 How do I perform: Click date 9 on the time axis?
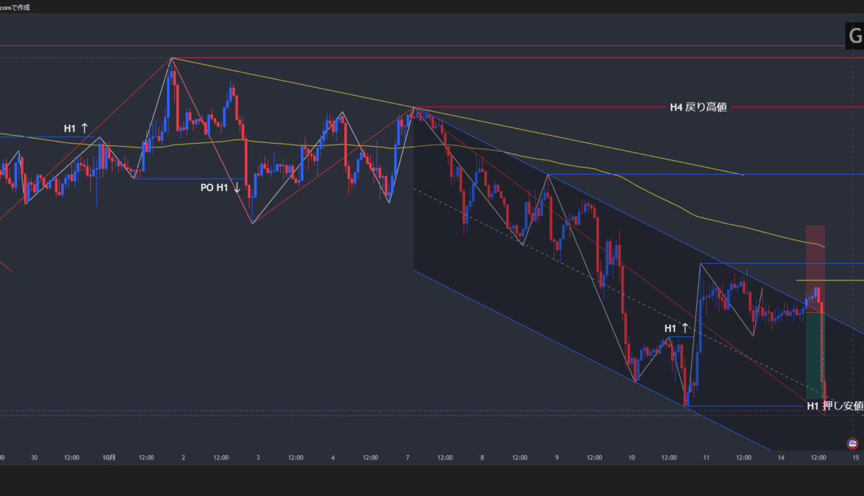coord(557,457)
